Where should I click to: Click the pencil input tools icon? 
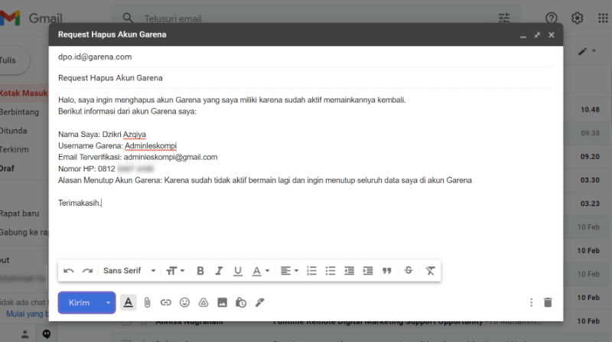tap(582, 51)
